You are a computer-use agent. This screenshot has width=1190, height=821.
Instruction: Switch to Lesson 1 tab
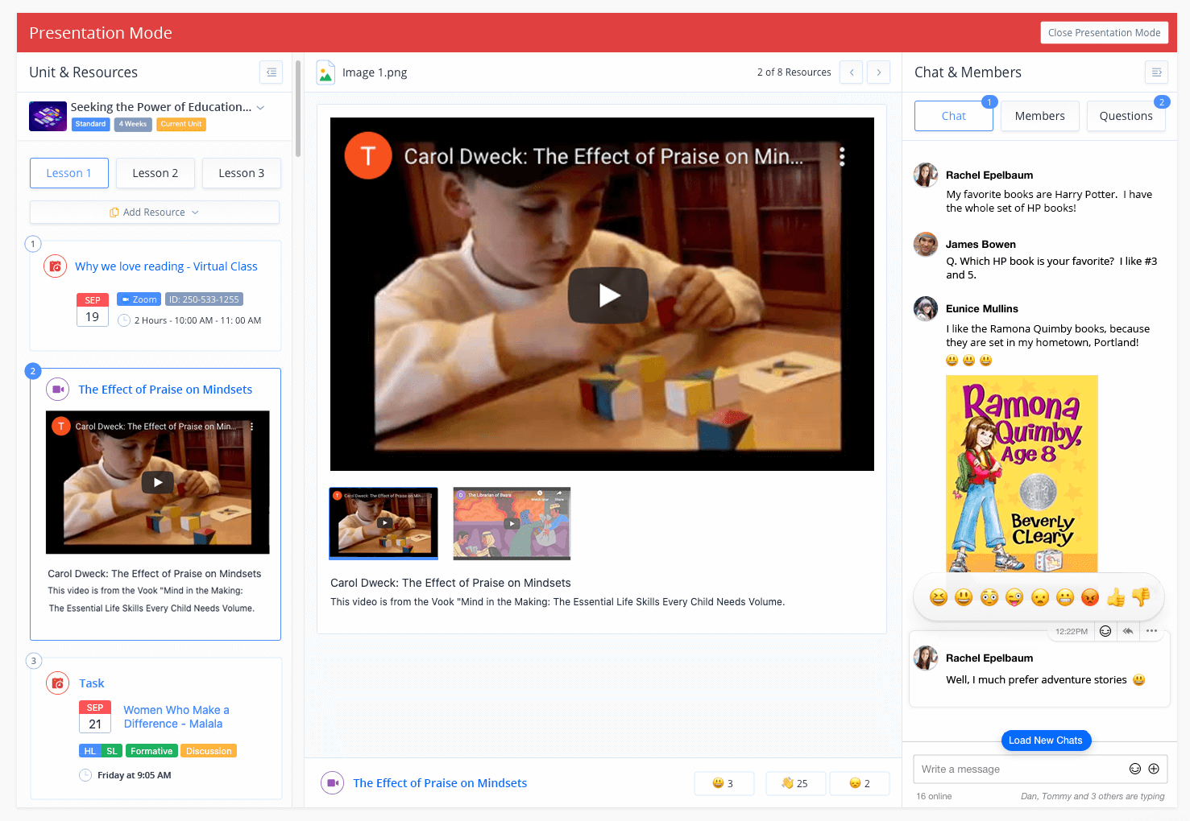click(x=68, y=173)
